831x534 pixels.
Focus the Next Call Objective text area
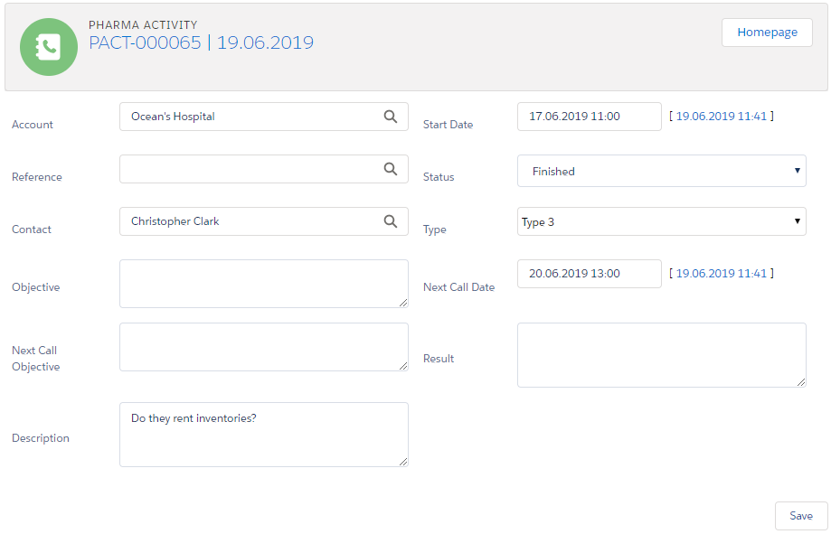(263, 347)
